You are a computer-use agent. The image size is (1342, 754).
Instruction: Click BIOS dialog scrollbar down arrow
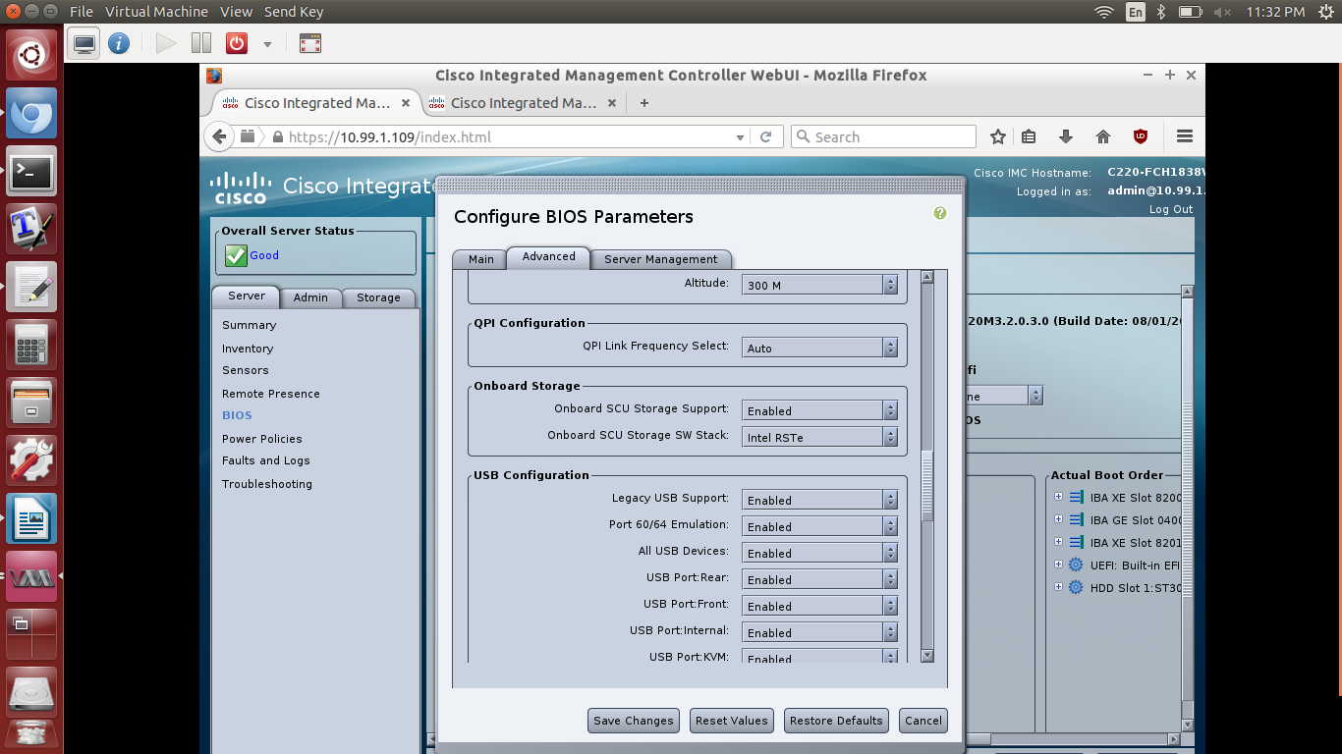coord(927,656)
